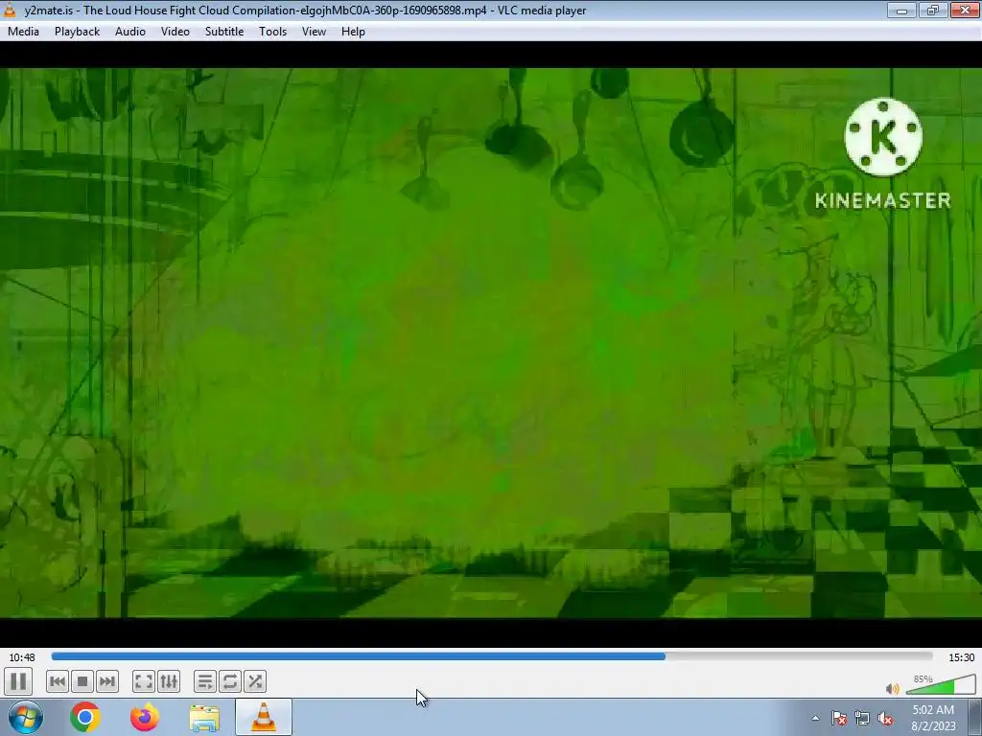Open the Windows Start menu
982x736 pixels.
pos(26,717)
